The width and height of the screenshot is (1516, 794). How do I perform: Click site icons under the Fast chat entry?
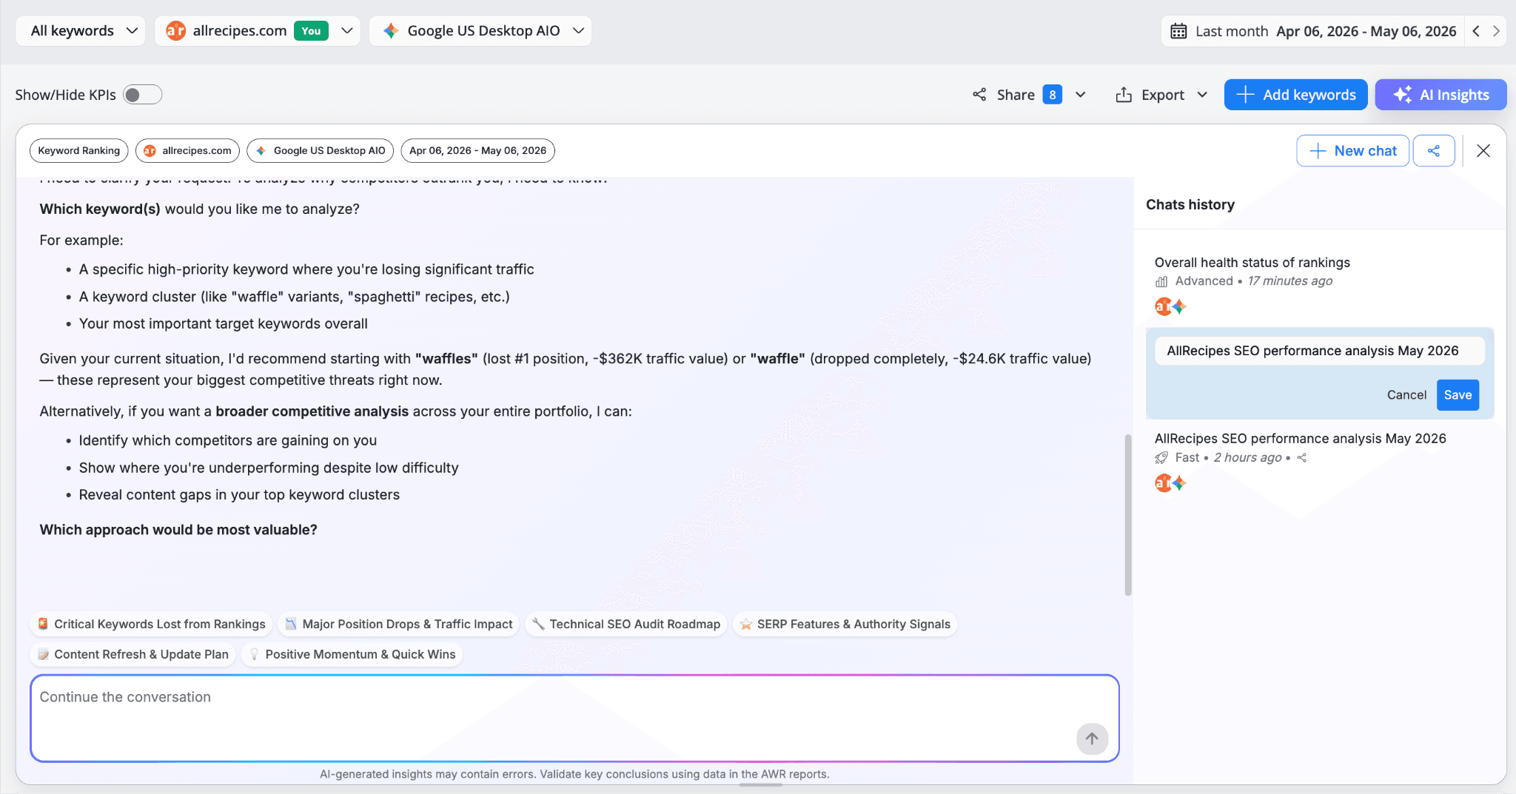1171,483
